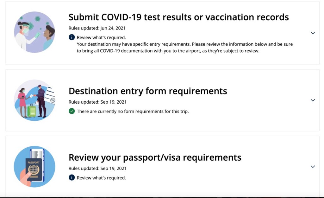Select 'Review what's required.' in the passport/visa section

101,178
